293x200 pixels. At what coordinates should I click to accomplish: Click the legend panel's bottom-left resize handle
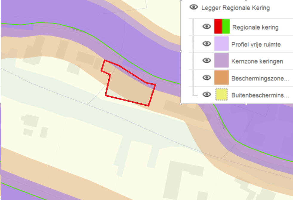pyautogui.click(x=181, y=104)
